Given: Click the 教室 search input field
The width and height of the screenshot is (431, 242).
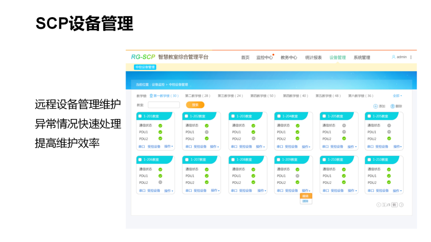Looking at the screenshot, I should (164, 105).
